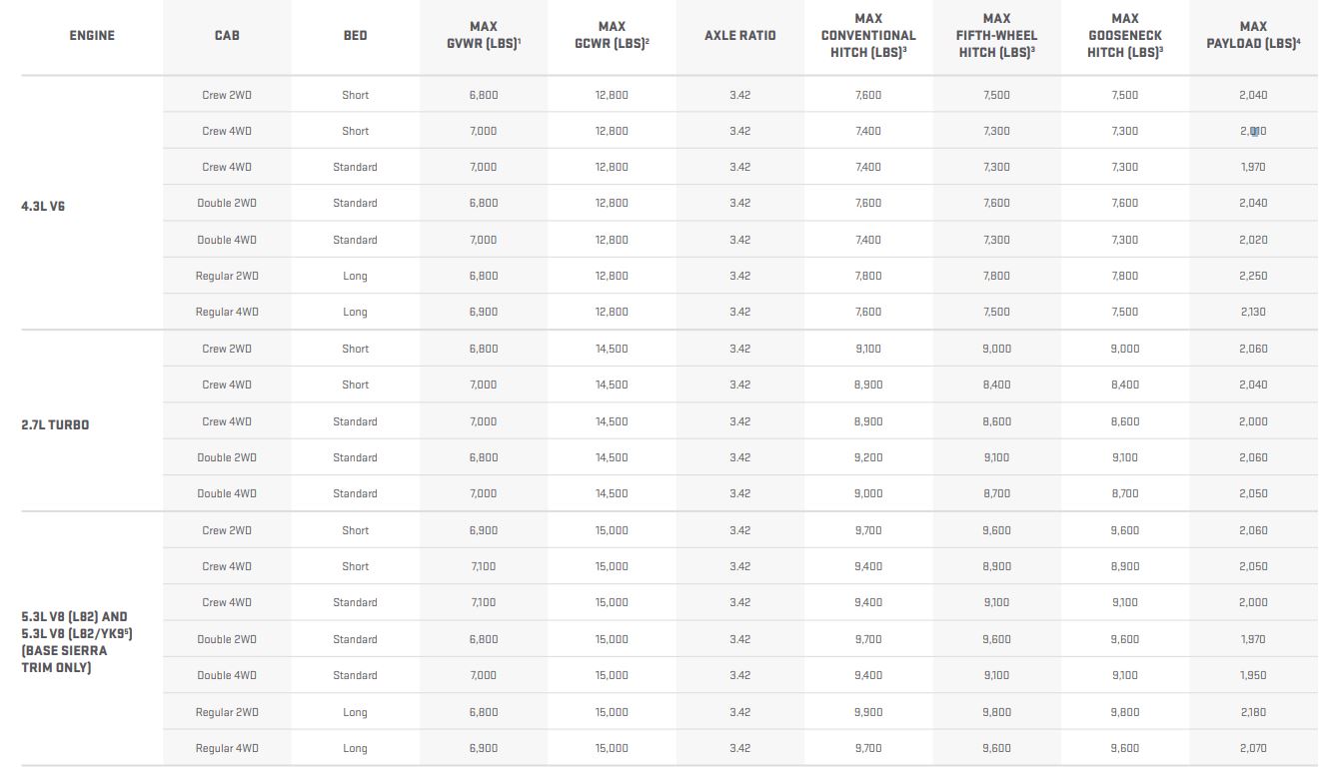Screen dimensions: 1323x771
Task: Select the 9,200 conventional hitch value
Action: (868, 457)
